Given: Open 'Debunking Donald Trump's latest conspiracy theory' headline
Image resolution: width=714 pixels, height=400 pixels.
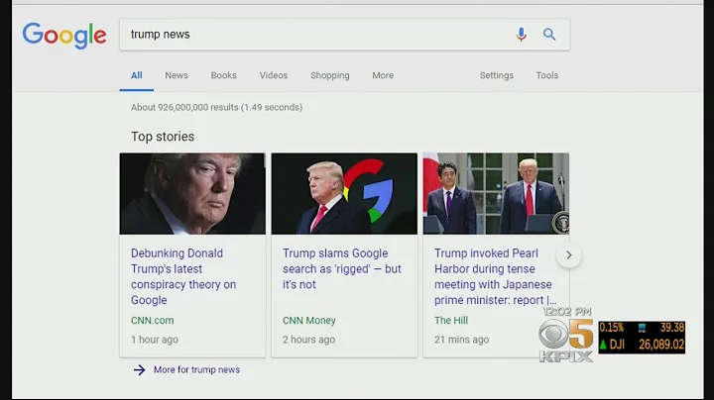Looking at the screenshot, I should (183, 276).
